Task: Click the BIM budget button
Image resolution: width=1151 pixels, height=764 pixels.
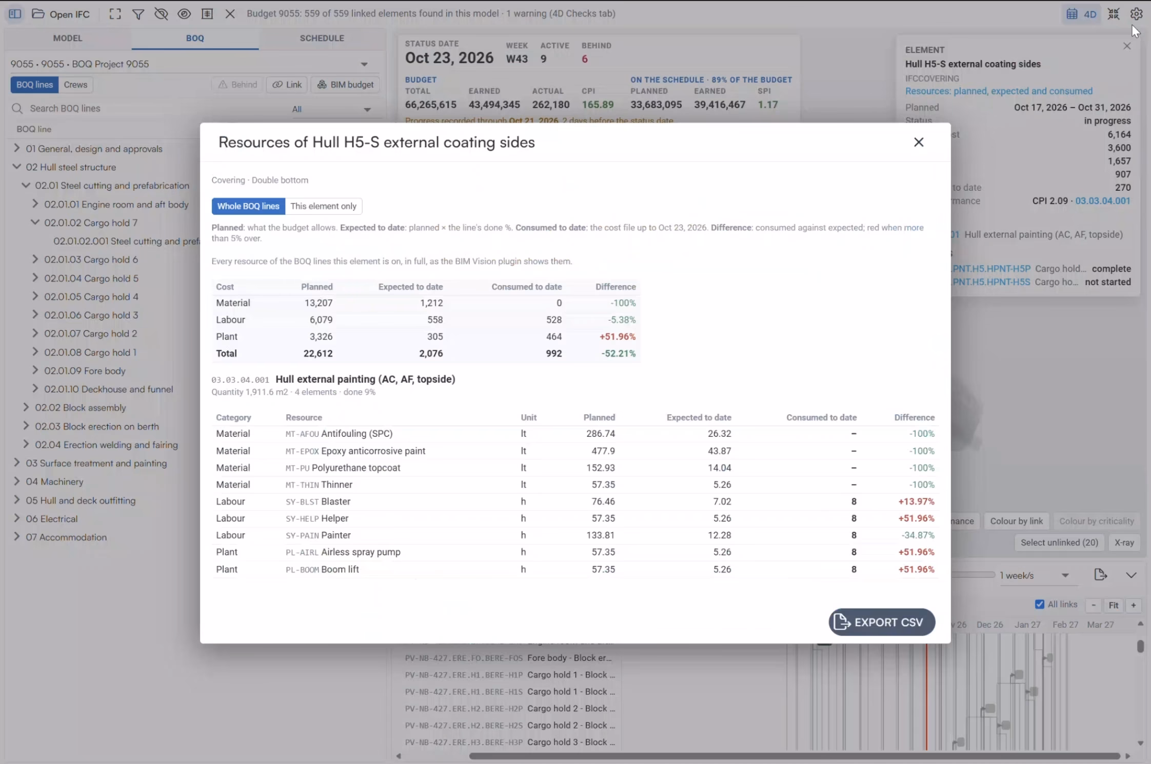Action: click(x=345, y=85)
